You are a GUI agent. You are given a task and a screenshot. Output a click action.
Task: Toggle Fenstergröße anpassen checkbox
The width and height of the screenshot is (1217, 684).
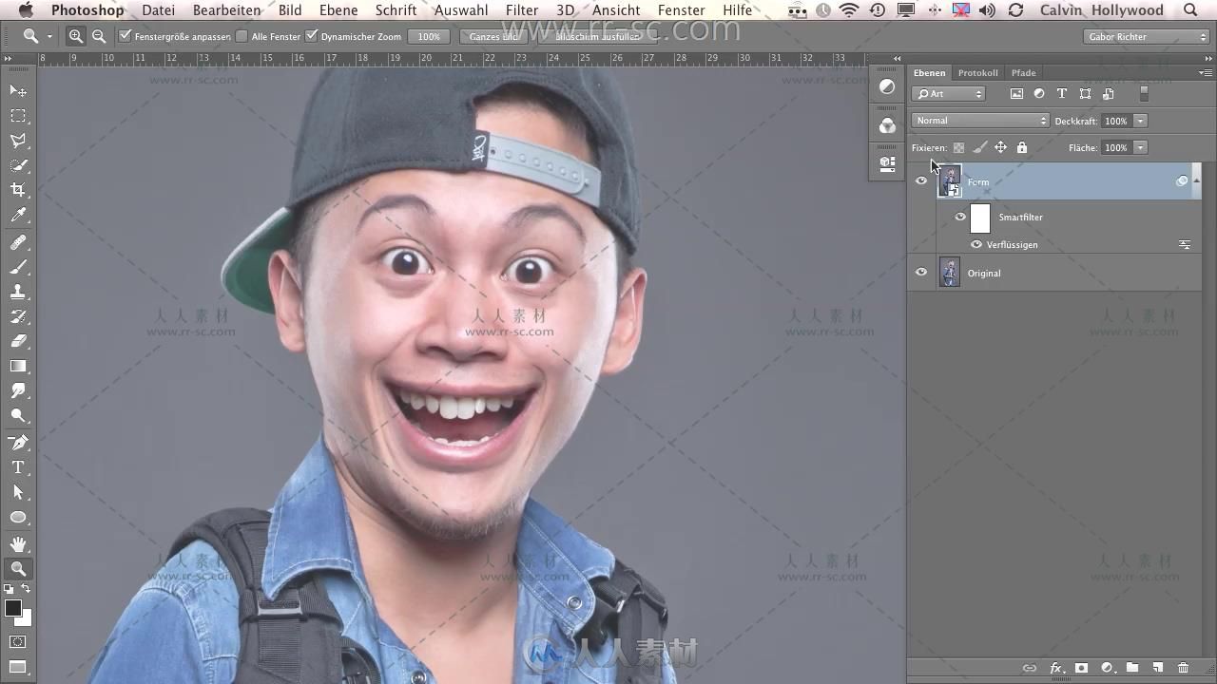point(125,36)
